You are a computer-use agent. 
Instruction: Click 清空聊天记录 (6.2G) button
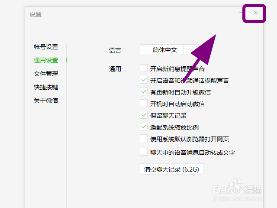click(171, 169)
